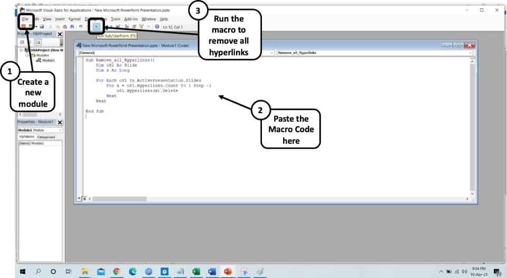The width and height of the screenshot is (507, 278).
Task: Click the code window horizontal scrollbar thumb
Action: coord(119,199)
